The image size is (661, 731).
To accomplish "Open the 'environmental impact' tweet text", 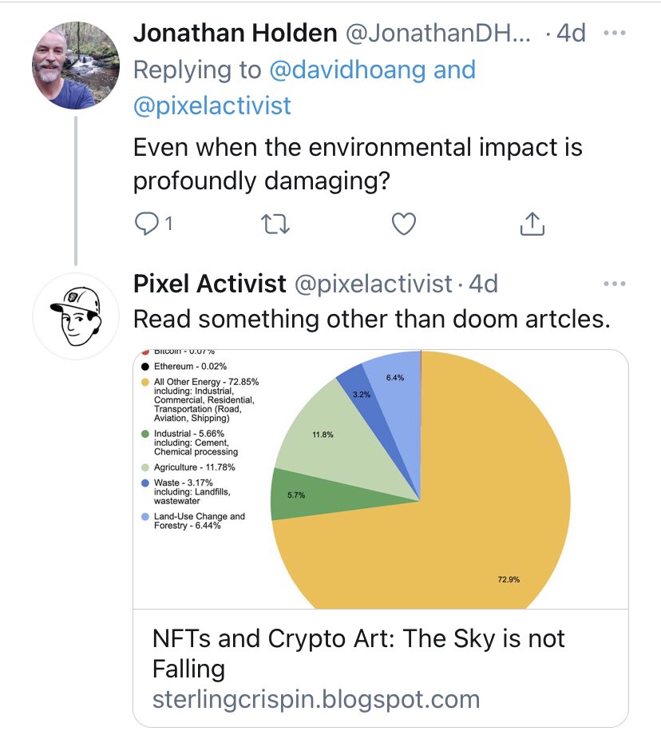I will pos(357,164).
